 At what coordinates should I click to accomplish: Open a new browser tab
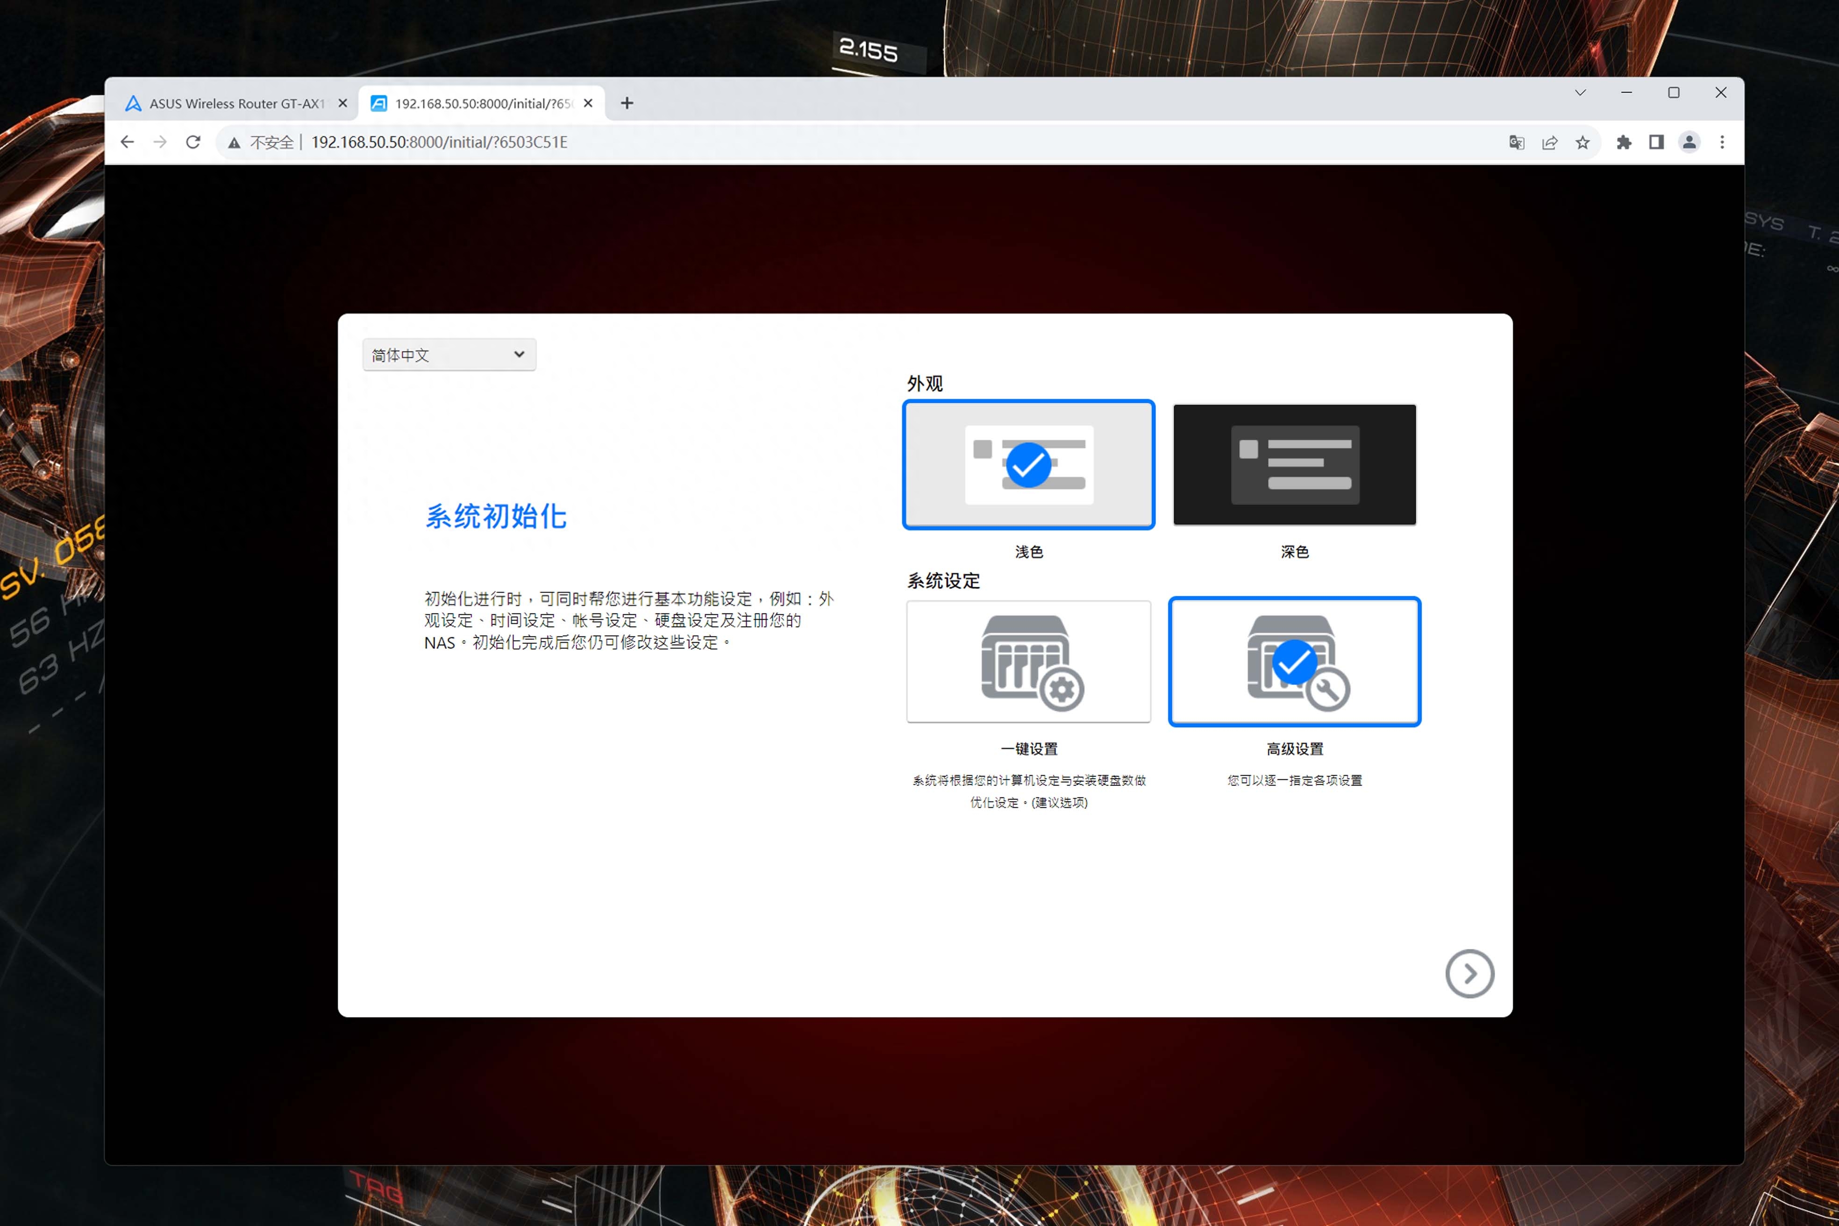[627, 103]
